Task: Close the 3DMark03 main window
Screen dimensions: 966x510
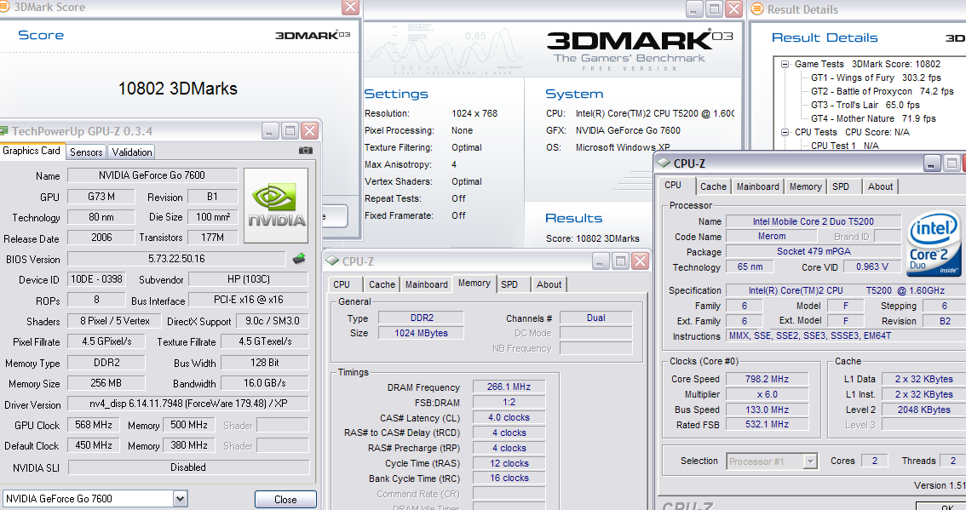Action: point(733,9)
